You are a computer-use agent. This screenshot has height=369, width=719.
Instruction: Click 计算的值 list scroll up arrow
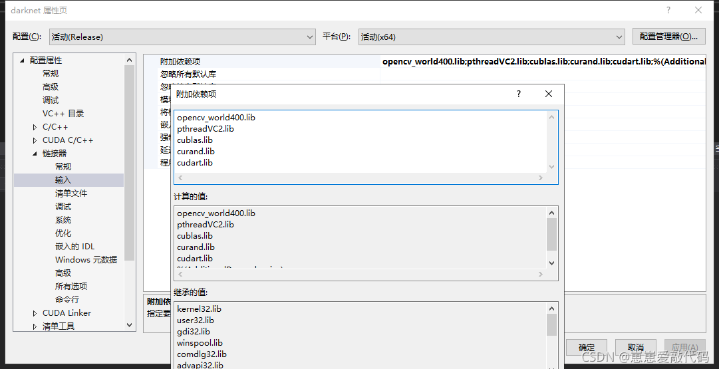(x=551, y=212)
